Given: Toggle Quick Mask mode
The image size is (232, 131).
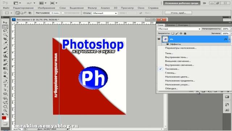Looking at the screenshot, I should click(x=5, y=124).
